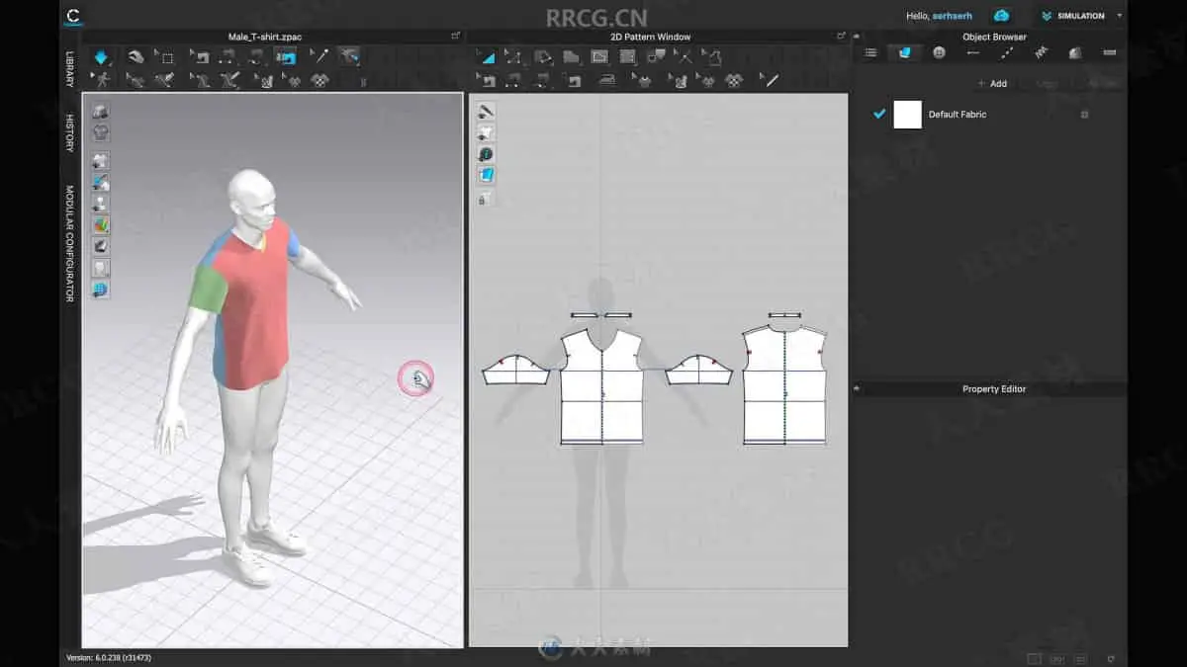Open the Button tab icon in Object Browser
The width and height of the screenshot is (1187, 667).
(939, 52)
